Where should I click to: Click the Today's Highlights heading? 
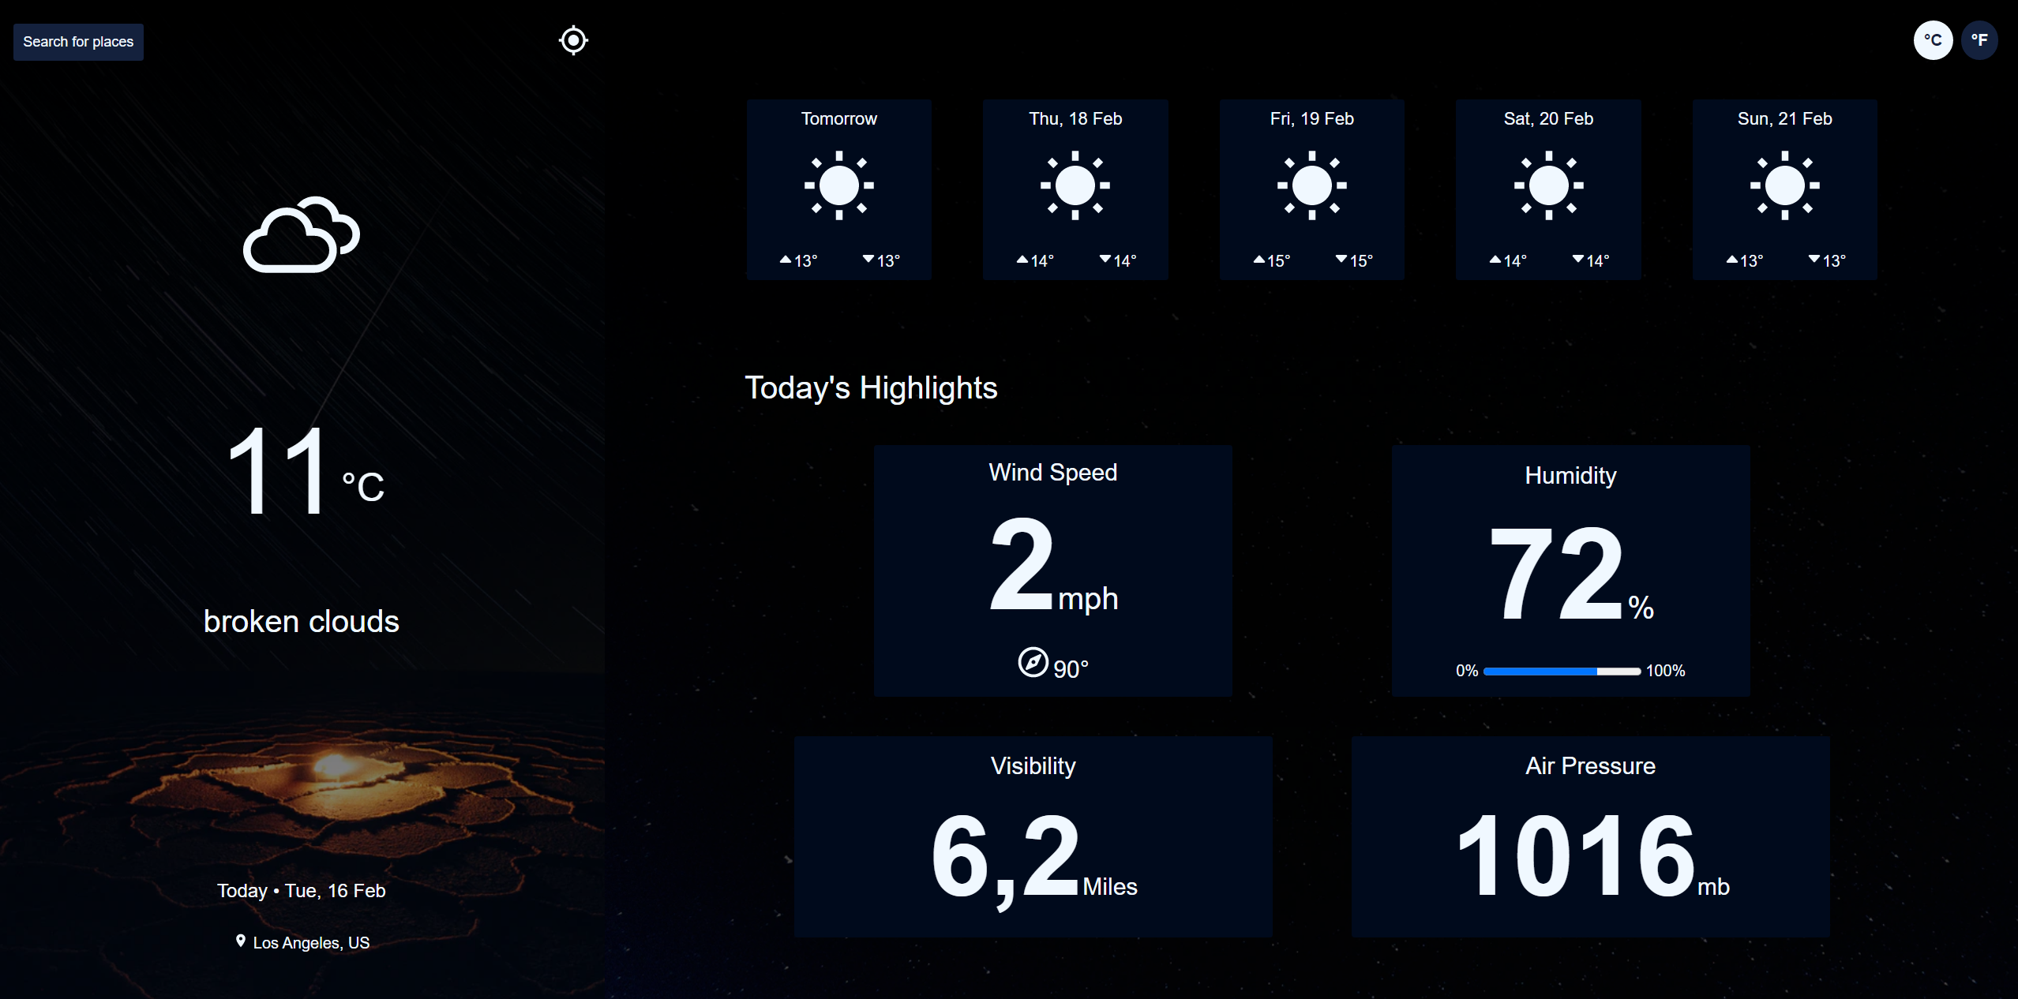[x=871, y=388]
